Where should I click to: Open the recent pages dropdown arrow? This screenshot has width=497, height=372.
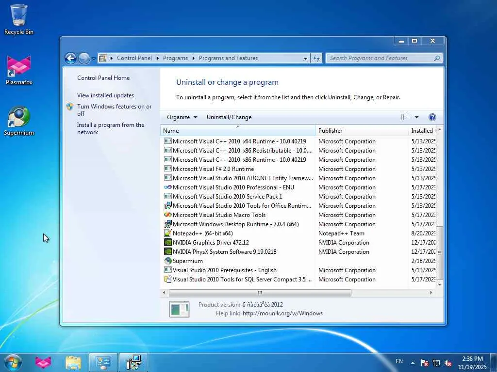point(94,58)
